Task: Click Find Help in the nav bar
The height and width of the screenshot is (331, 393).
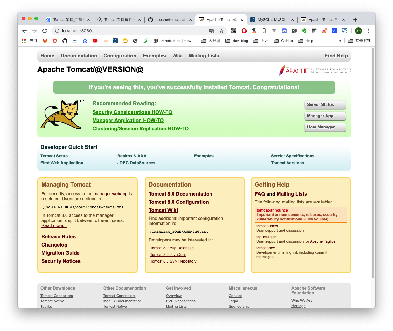Action: click(x=336, y=56)
